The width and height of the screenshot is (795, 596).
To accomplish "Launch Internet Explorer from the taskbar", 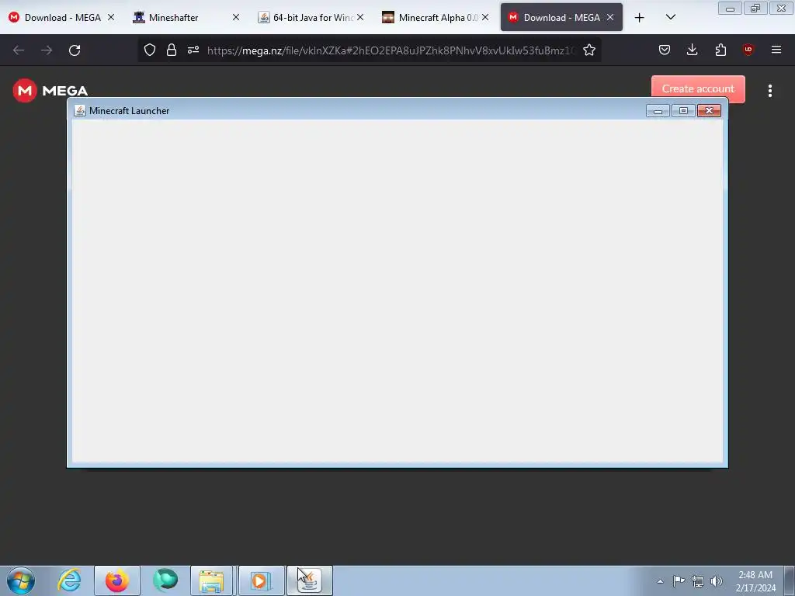I will tap(69, 580).
